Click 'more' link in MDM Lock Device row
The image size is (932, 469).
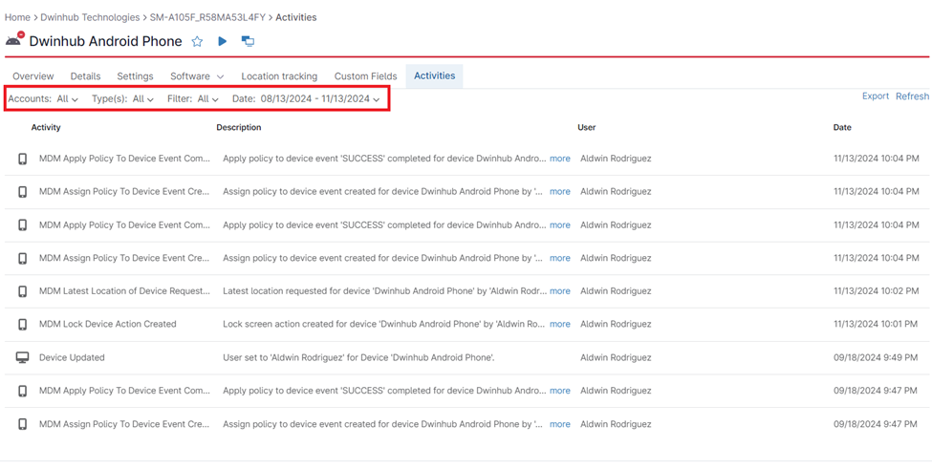[x=559, y=325]
